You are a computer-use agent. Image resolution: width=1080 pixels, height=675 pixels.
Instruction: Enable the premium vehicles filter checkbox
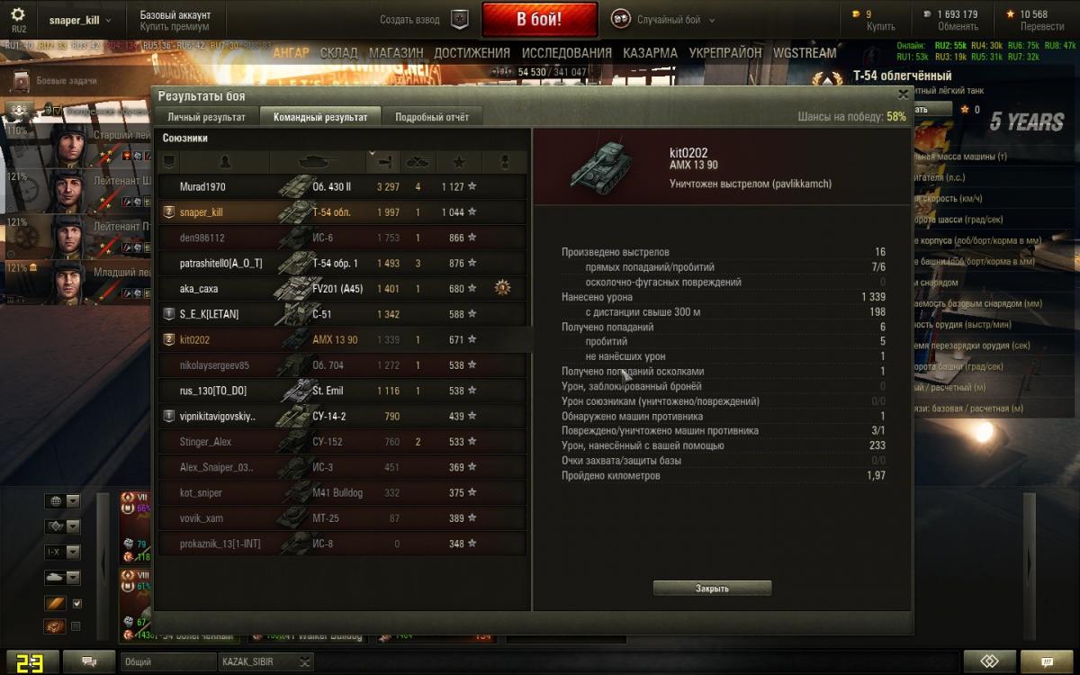click(76, 626)
